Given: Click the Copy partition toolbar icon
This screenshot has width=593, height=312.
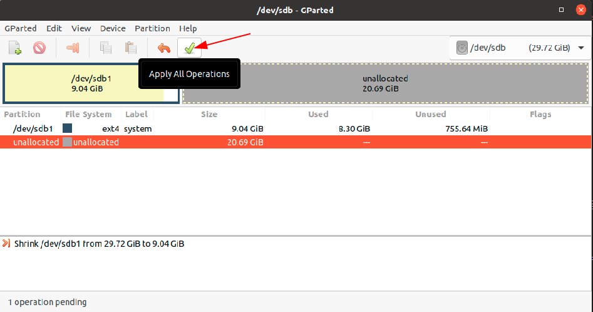Looking at the screenshot, I should tap(106, 48).
